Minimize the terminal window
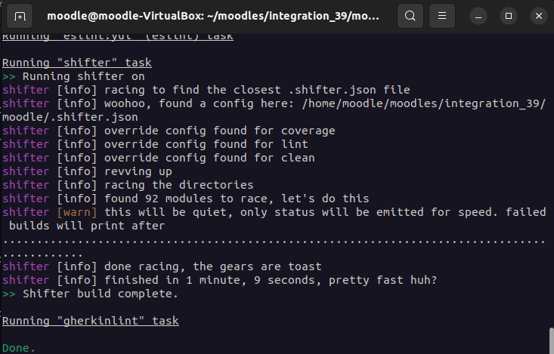 click(478, 17)
